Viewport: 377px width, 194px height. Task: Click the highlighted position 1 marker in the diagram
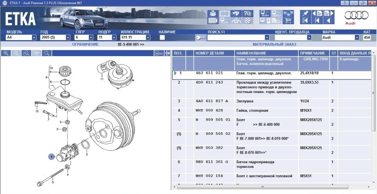tap(51, 157)
